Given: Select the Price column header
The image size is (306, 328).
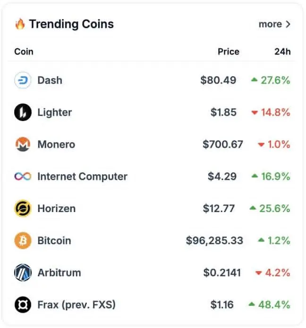Looking at the screenshot, I should 229,52.
